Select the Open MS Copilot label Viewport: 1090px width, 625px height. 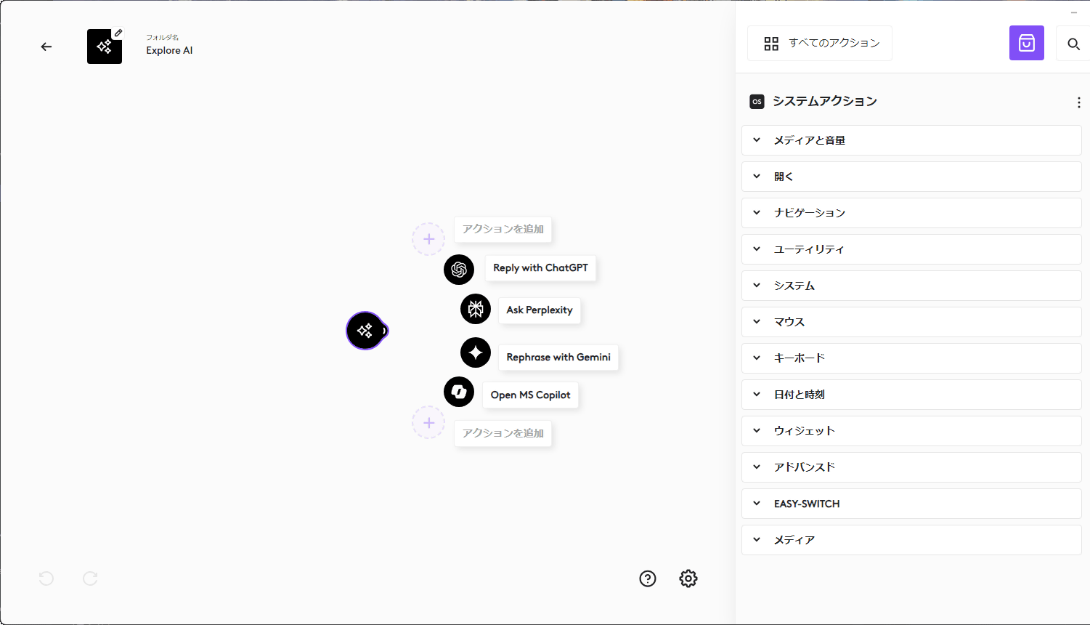(530, 395)
